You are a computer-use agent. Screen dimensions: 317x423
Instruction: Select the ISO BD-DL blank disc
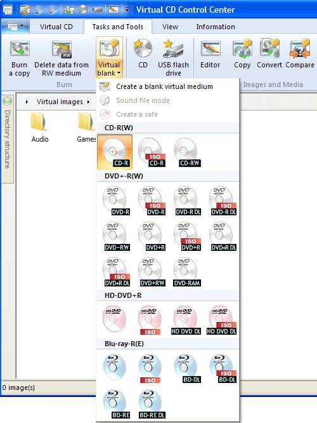(x=223, y=368)
